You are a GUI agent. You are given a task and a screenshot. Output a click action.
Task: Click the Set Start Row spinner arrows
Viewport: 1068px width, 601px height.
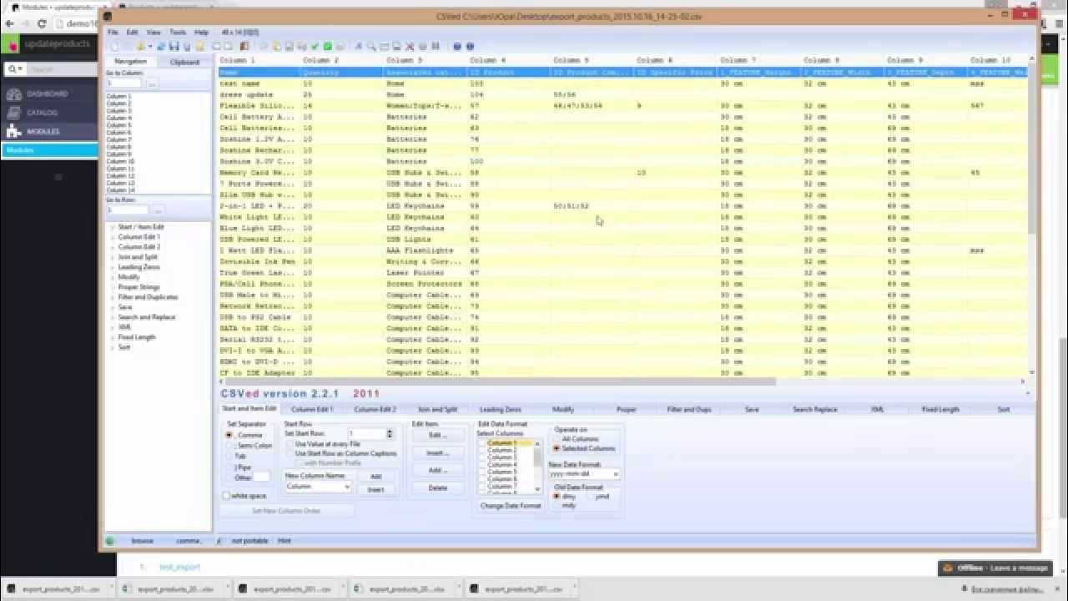click(389, 434)
